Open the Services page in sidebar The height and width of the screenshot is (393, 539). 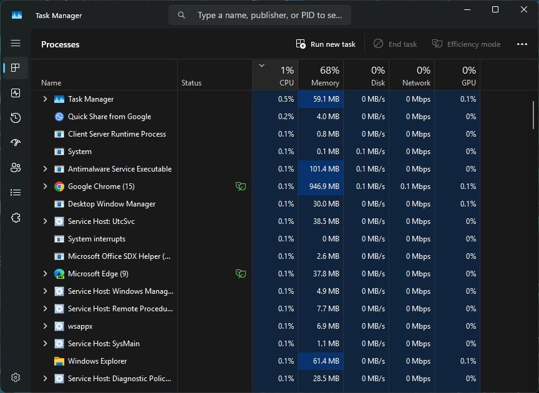click(x=16, y=218)
